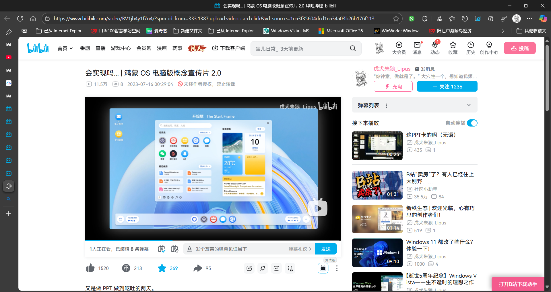Open the browser settings and more menu

tap(529, 19)
